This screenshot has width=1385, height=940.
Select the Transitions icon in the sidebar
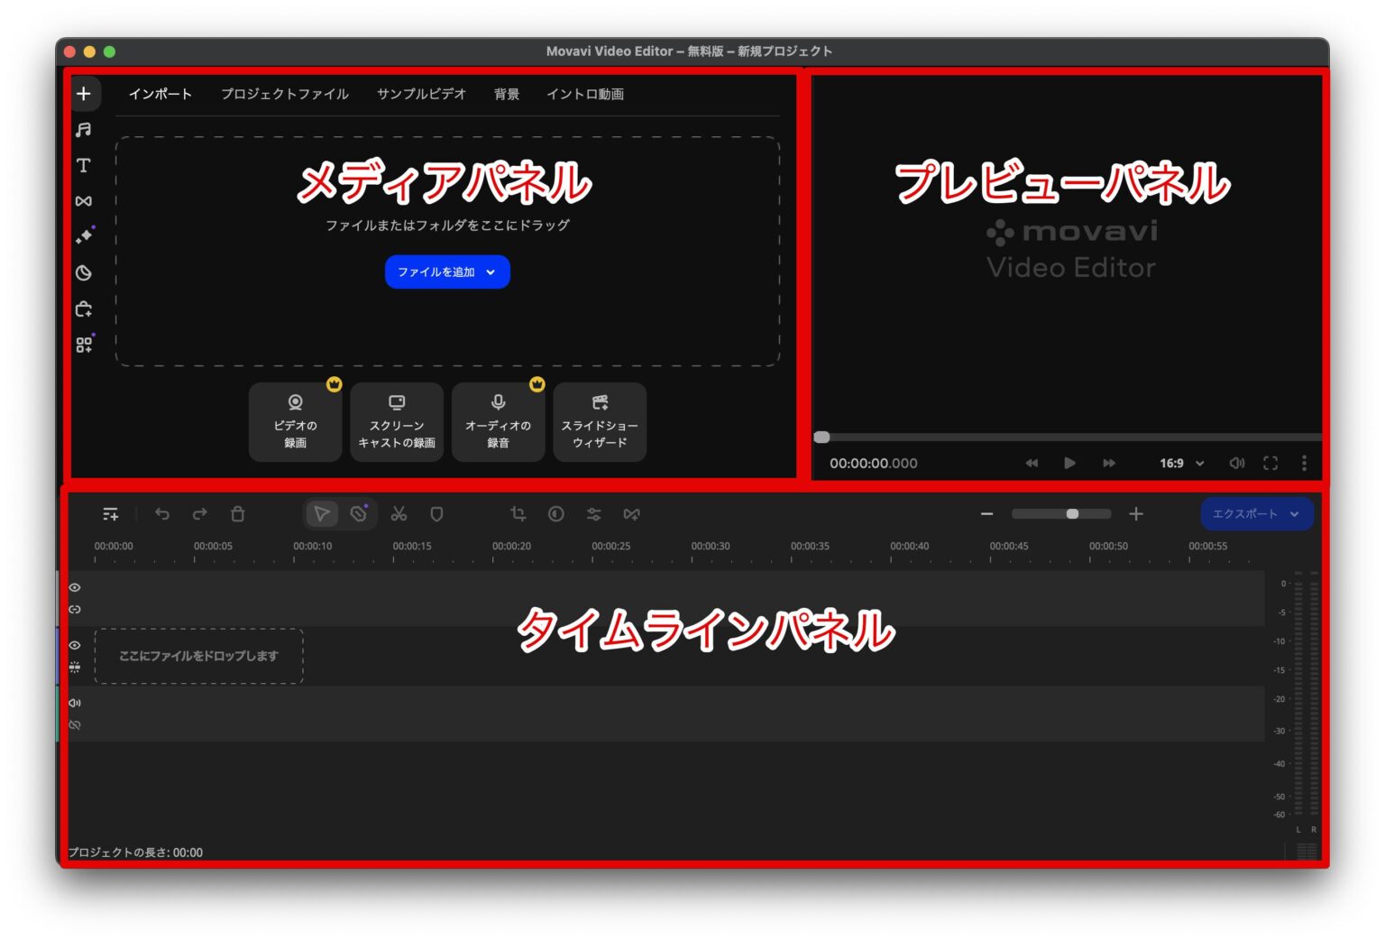pyautogui.click(x=84, y=202)
